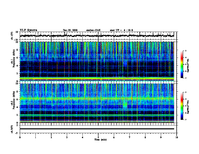The width and height of the screenshot is (199, 154).
Task: Click the ch.1 voltage waveform trace
Action: (97, 36)
